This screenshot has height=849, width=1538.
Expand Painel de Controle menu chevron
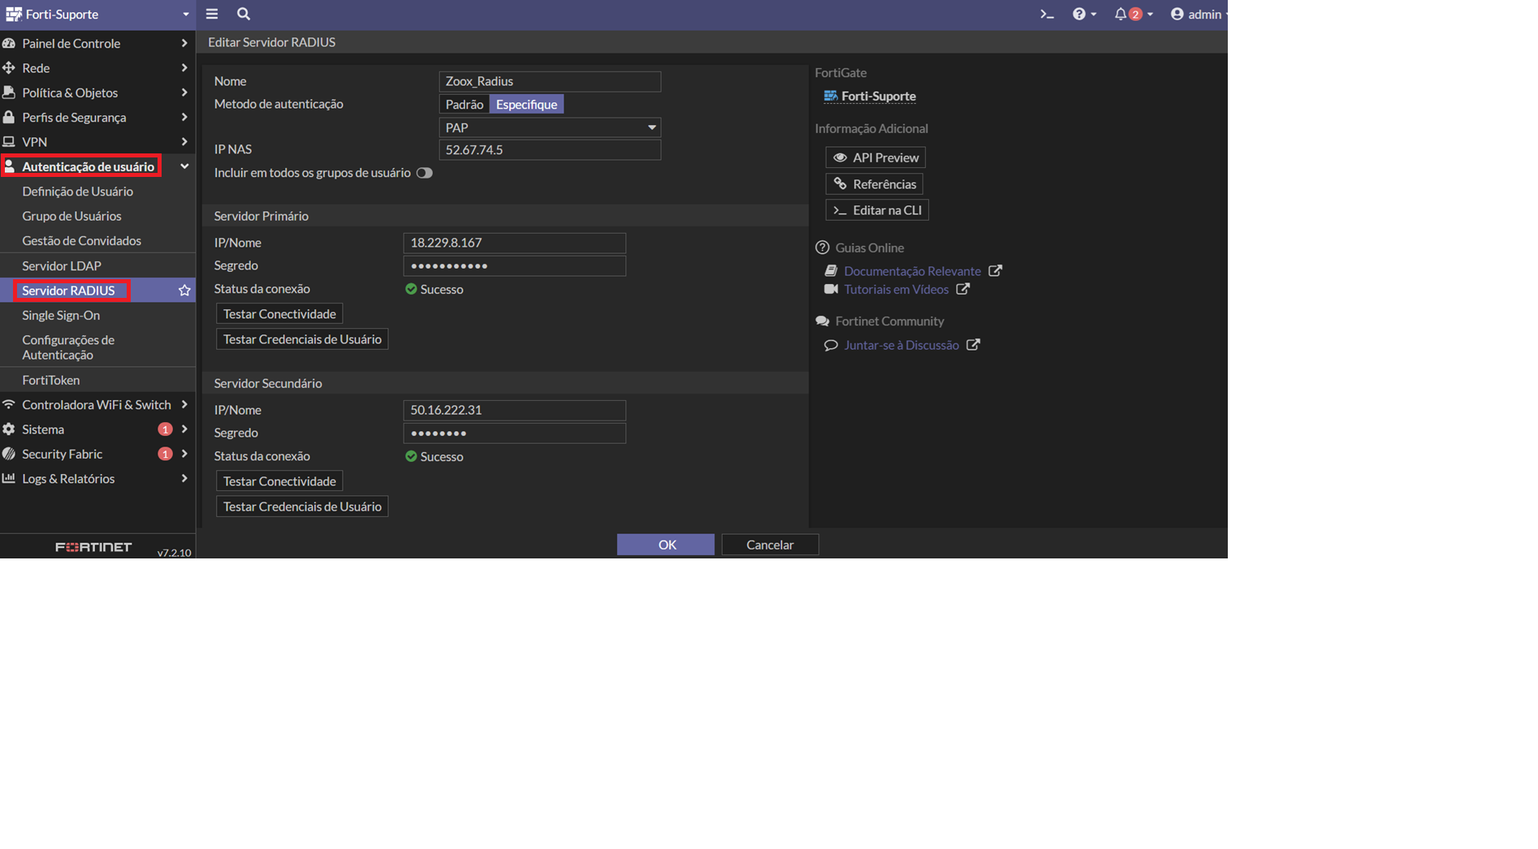184,43
